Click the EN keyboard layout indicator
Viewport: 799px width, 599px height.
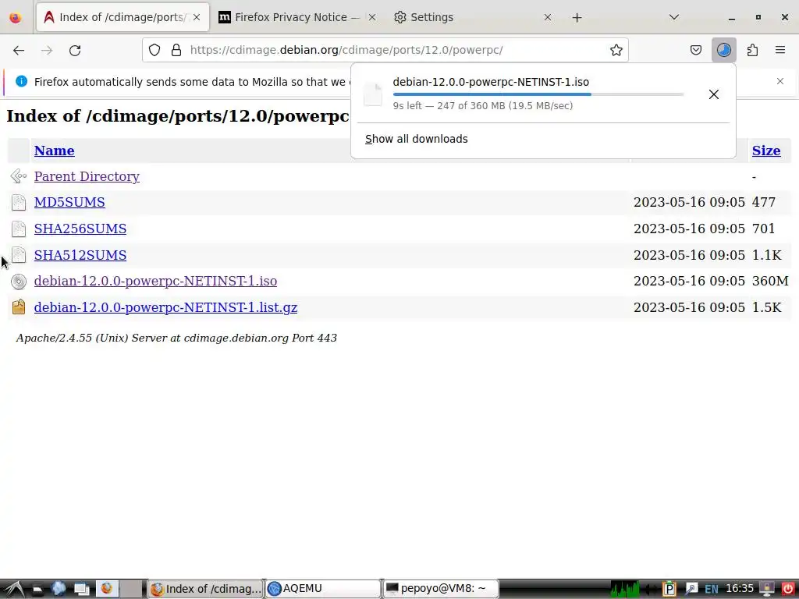pyautogui.click(x=712, y=590)
